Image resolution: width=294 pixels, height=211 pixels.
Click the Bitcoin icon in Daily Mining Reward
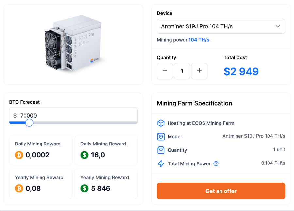(19, 155)
